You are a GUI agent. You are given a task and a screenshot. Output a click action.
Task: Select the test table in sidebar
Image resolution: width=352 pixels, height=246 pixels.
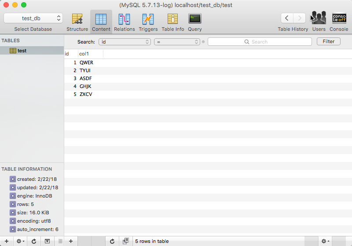[x=32, y=51]
